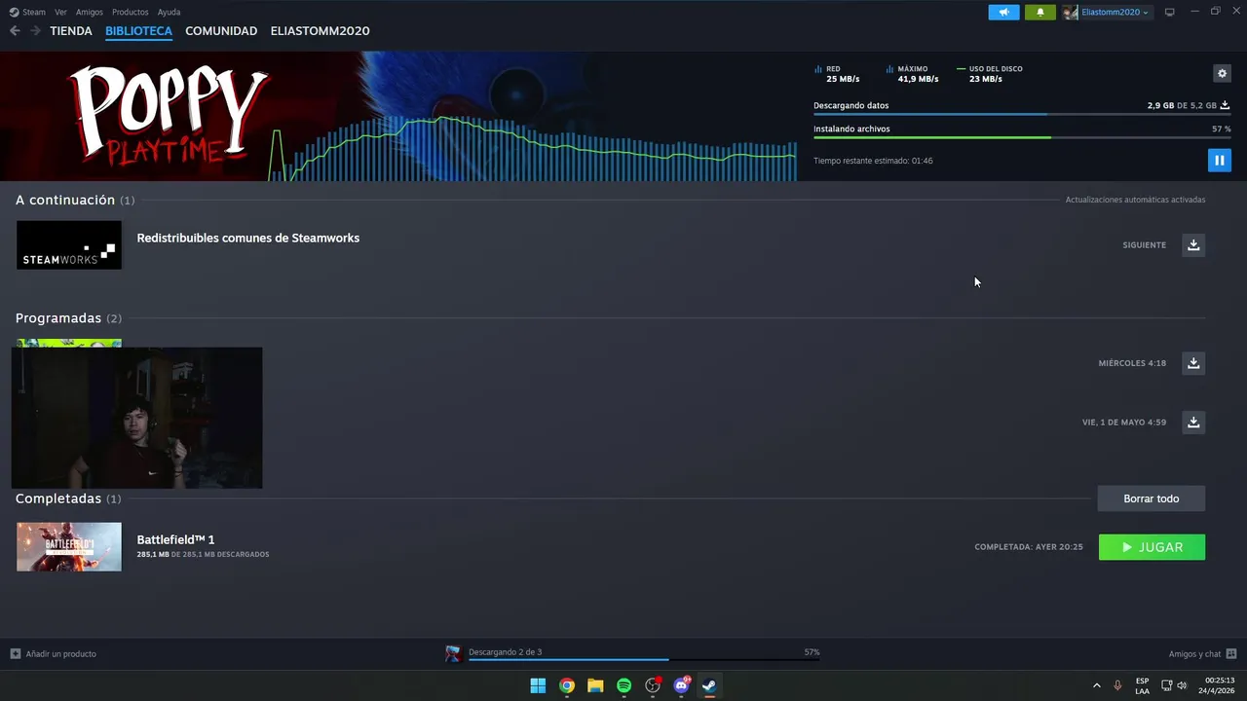Open the Ver menu
The image size is (1247, 701).
[60, 12]
